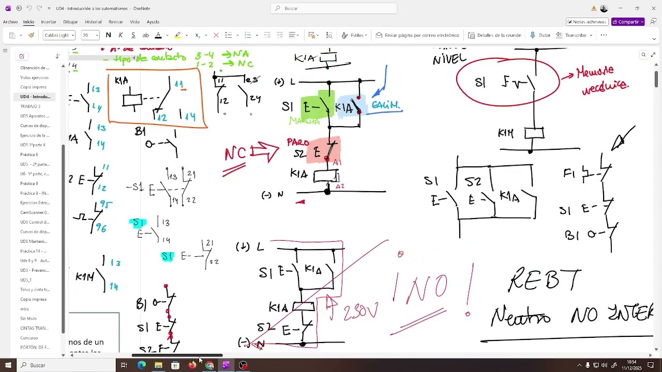Start Dictar microphone dictation

540,35
